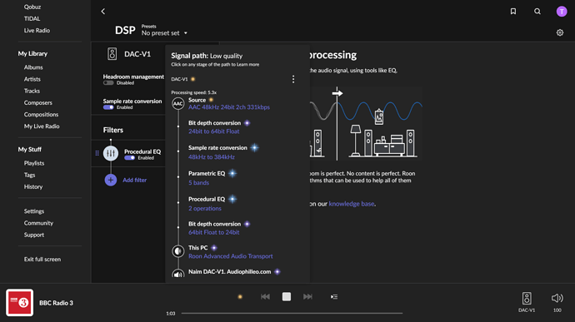Click AAC 48kHz 24bit 2ch 331kbps source link
Image resolution: width=575 pixels, height=322 pixels.
click(229, 107)
